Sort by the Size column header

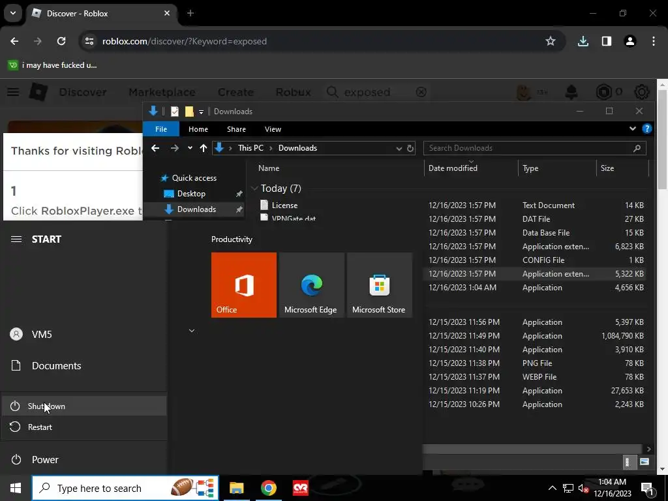pyautogui.click(x=607, y=168)
